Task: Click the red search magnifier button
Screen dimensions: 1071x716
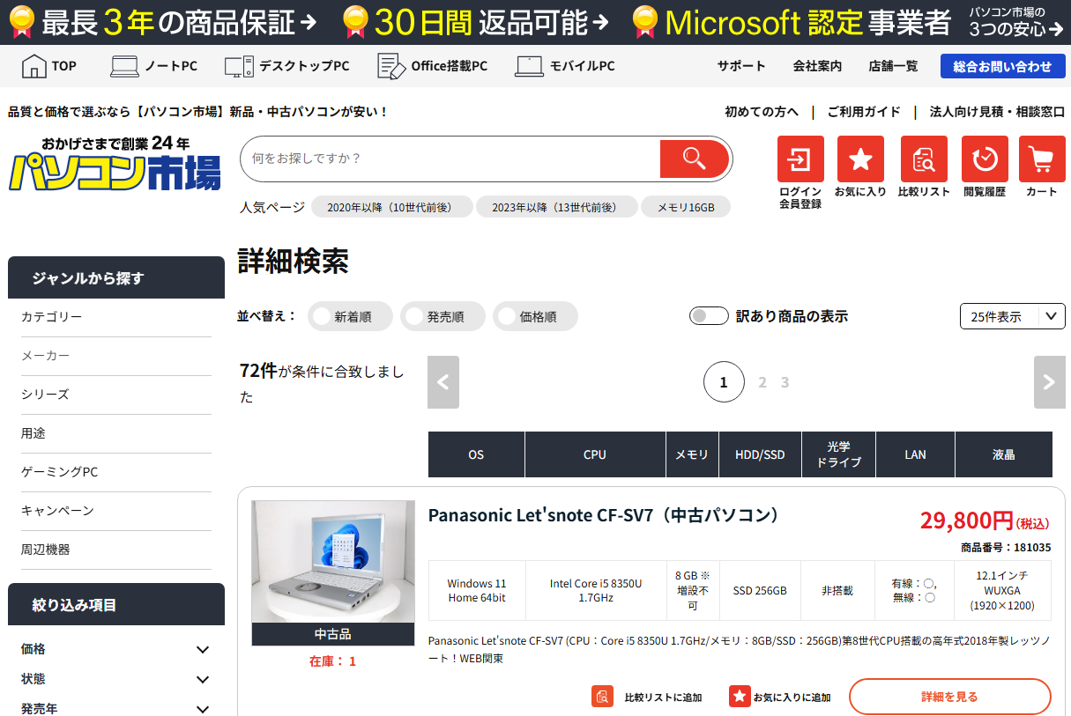Action: (695, 159)
